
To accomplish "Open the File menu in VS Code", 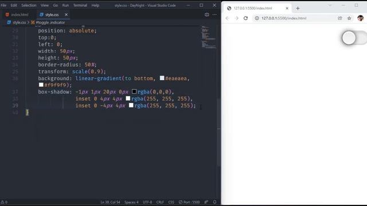I will (x=3, y=5).
